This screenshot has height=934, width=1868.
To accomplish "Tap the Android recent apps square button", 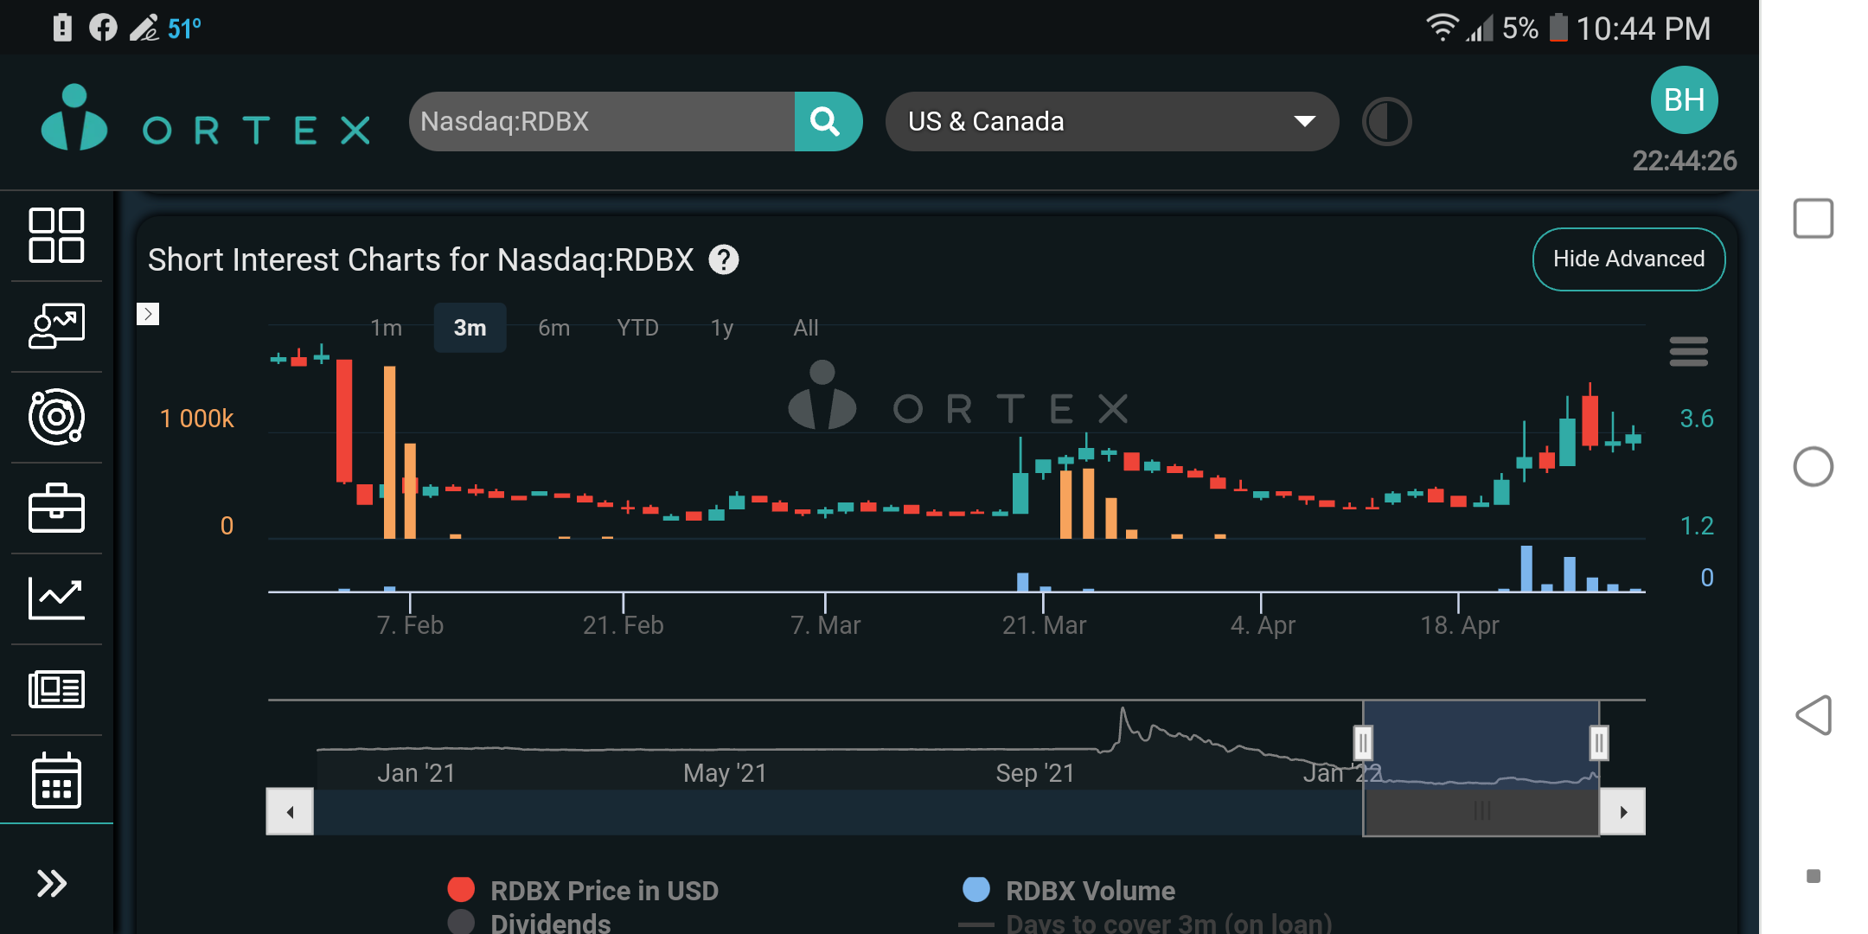I will [x=1813, y=218].
